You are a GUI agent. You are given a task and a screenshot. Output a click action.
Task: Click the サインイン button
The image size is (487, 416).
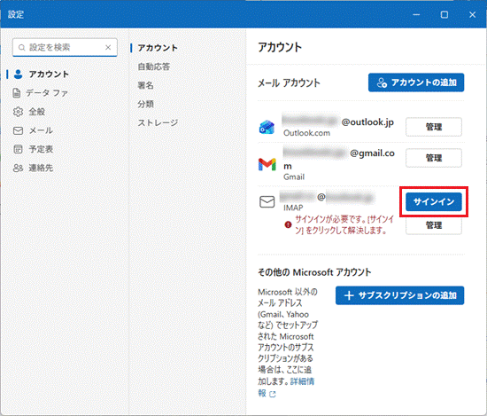point(434,201)
